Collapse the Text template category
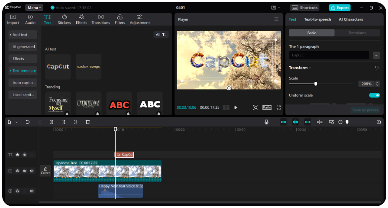The image size is (388, 208). 23,71
